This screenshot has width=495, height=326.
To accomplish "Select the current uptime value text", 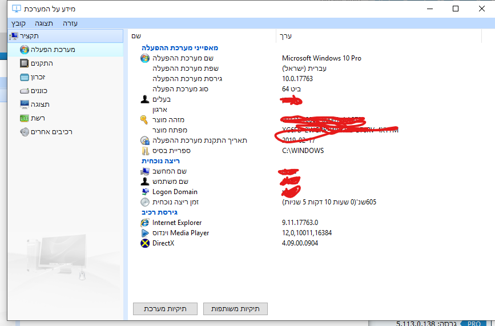I will [329, 202].
